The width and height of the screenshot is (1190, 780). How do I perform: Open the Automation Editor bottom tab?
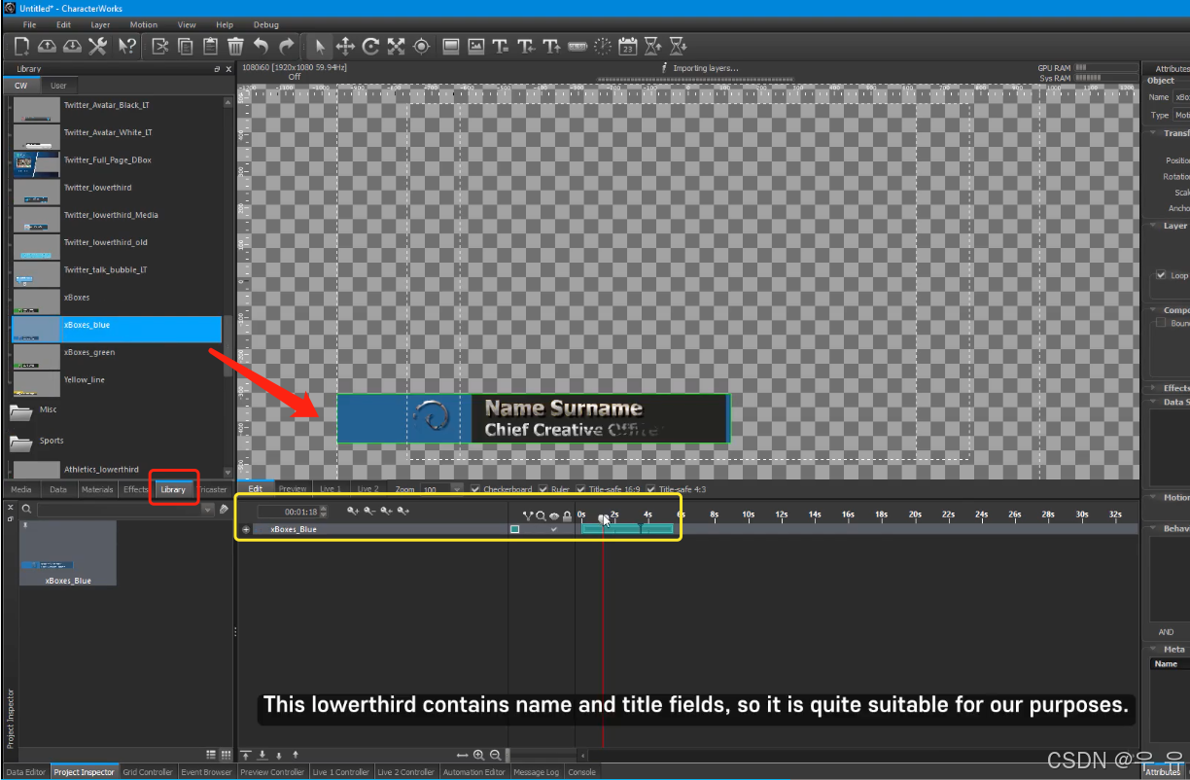pyautogui.click(x=474, y=772)
